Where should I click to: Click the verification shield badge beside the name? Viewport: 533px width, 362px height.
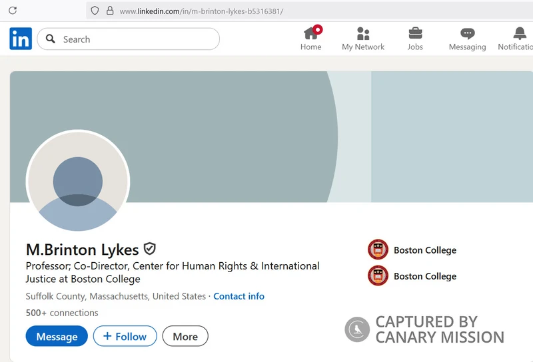point(149,249)
